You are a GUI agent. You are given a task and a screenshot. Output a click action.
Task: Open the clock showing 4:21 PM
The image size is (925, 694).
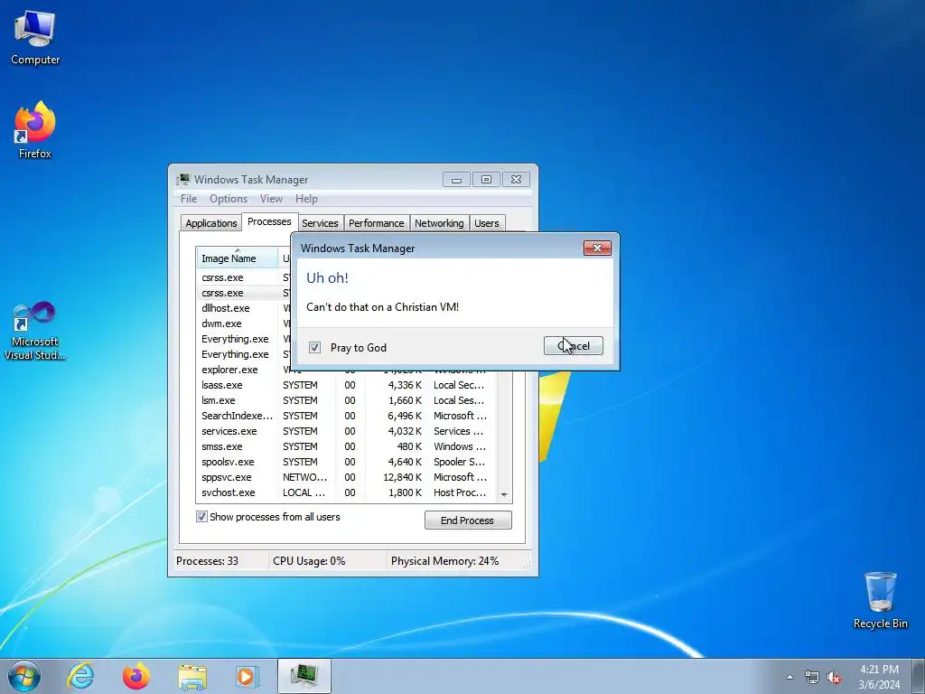click(879, 677)
